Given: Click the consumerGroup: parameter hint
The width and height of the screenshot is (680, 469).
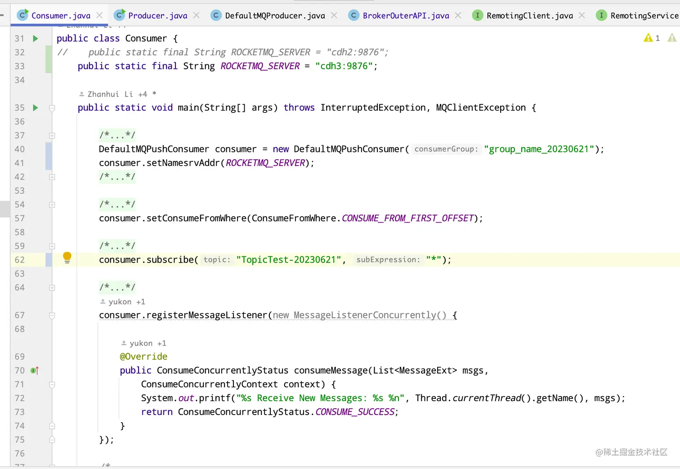Looking at the screenshot, I should 446,149.
